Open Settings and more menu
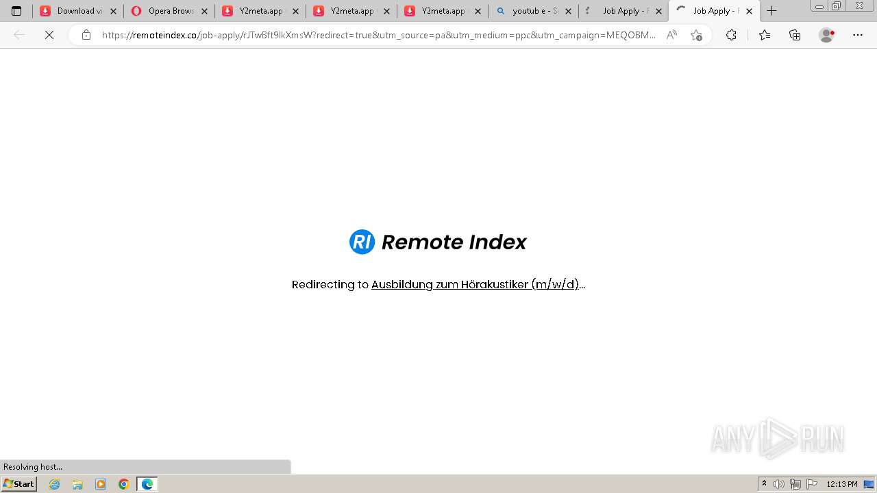The image size is (877, 493). tap(858, 35)
